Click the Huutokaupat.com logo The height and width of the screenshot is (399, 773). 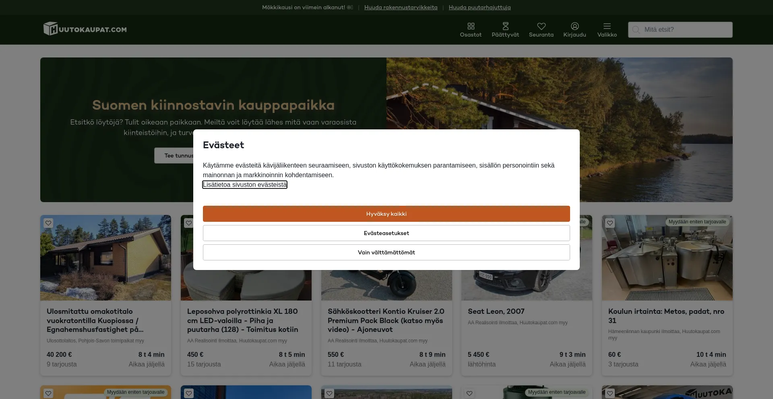click(85, 29)
